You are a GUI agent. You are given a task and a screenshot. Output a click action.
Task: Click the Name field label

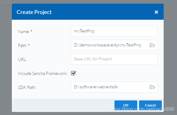click(x=24, y=32)
